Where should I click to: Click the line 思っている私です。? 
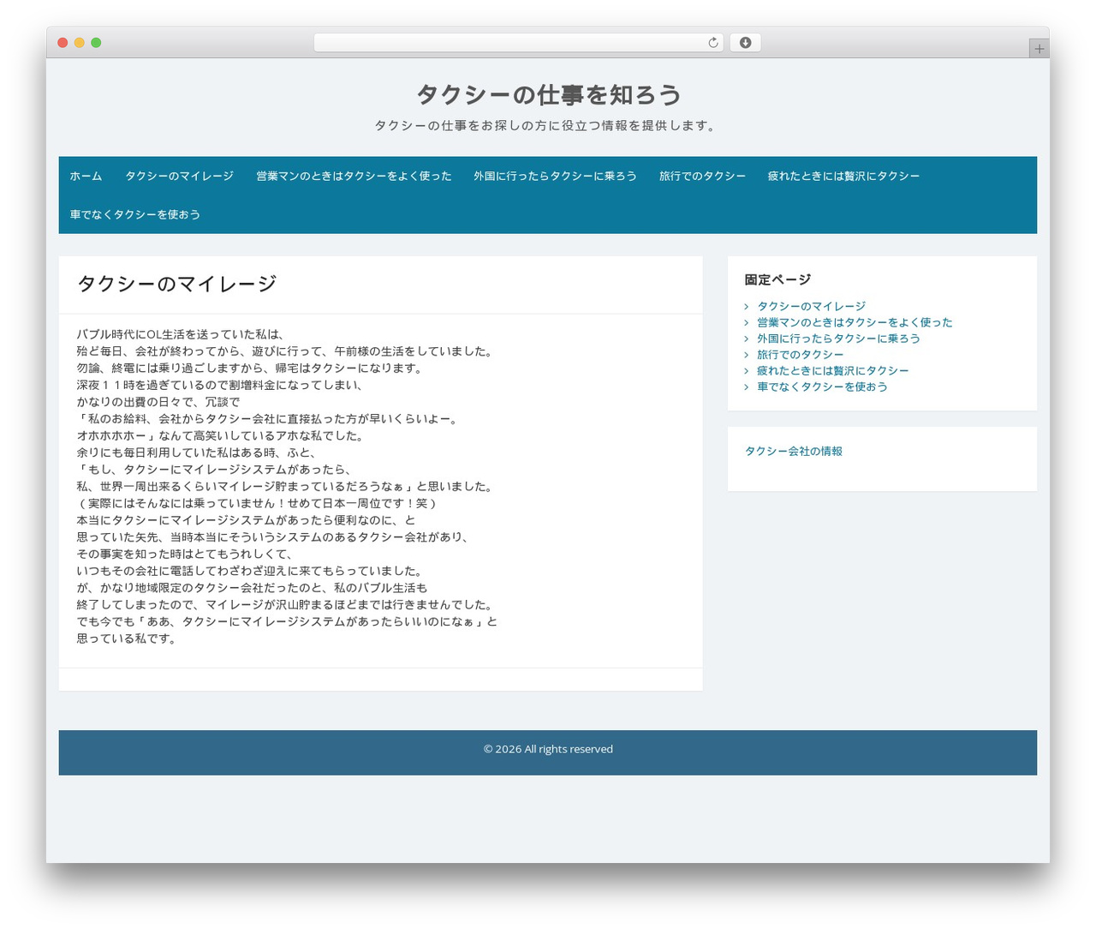pyautogui.click(x=127, y=638)
